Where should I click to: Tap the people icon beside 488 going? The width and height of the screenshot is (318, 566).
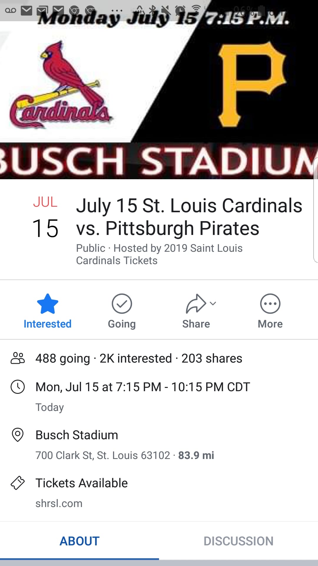18,358
